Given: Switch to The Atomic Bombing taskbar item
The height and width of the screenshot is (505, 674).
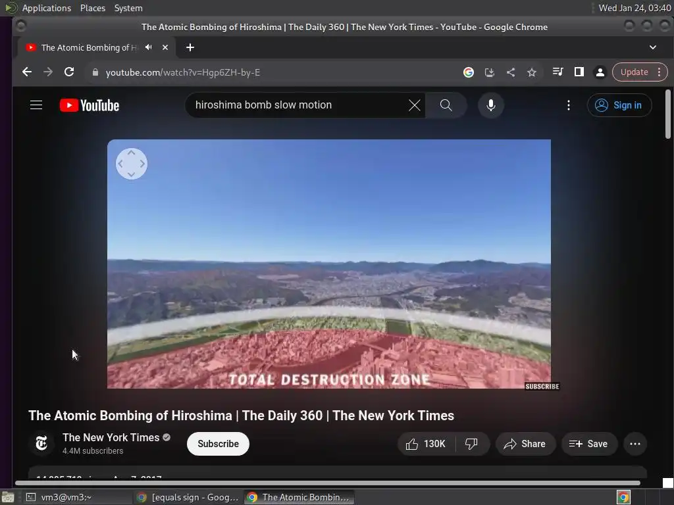Looking at the screenshot, I should (299, 497).
